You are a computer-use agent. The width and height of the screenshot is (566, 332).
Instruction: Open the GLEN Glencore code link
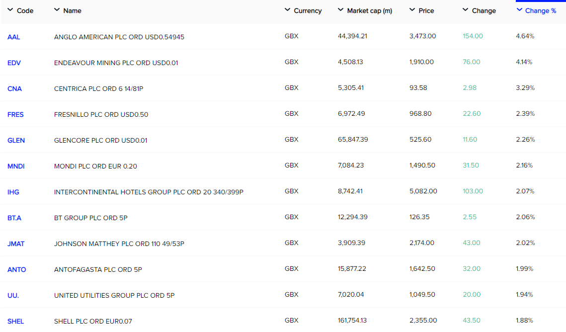coord(16,141)
